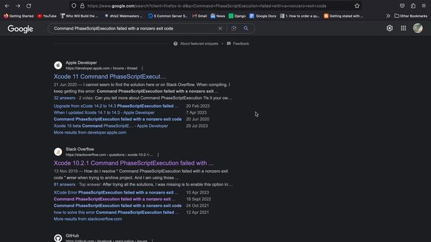The image size is (431, 242).
Task: Open the Stack Overflow link dated 24 Oct 2021
Action: click(118, 206)
